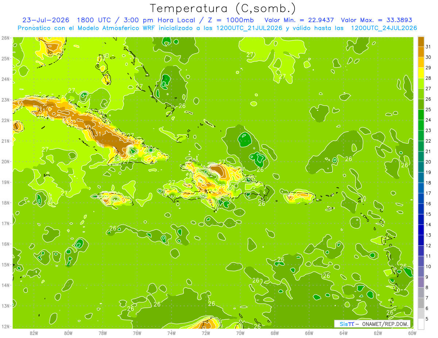
Task: Click the legend scale value 19
Action: (x=428, y=172)
